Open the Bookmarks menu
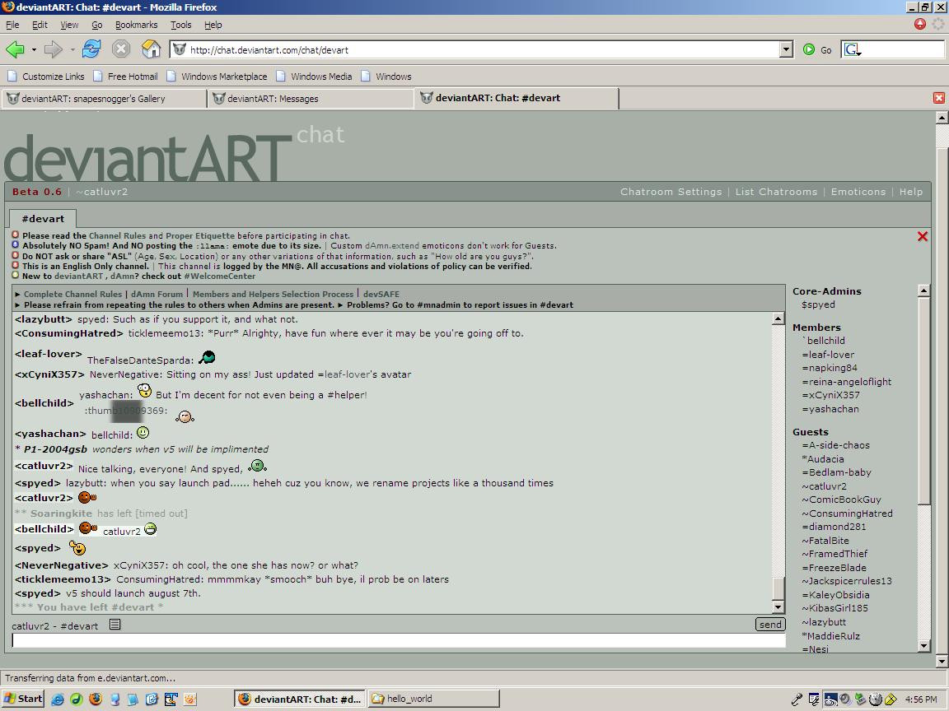Screen dimensions: 949x711 [x=136, y=25]
